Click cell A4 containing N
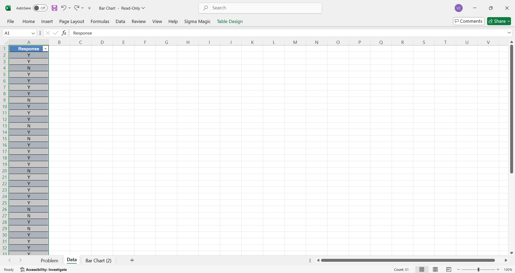The height and width of the screenshot is (273, 515). point(29,68)
